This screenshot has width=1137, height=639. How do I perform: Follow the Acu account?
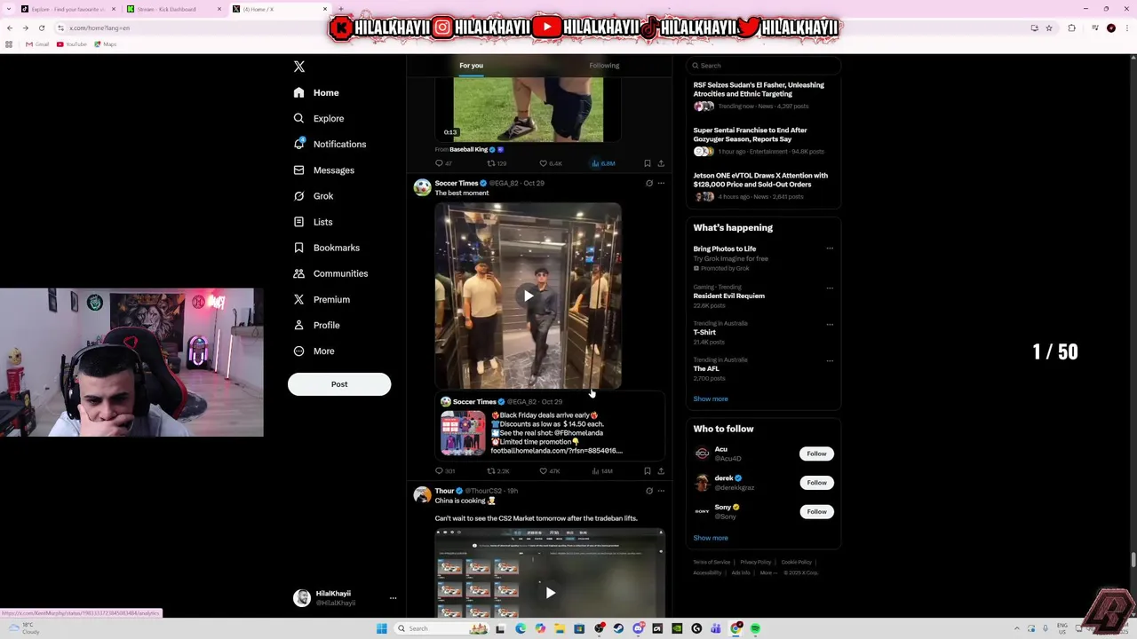click(816, 454)
